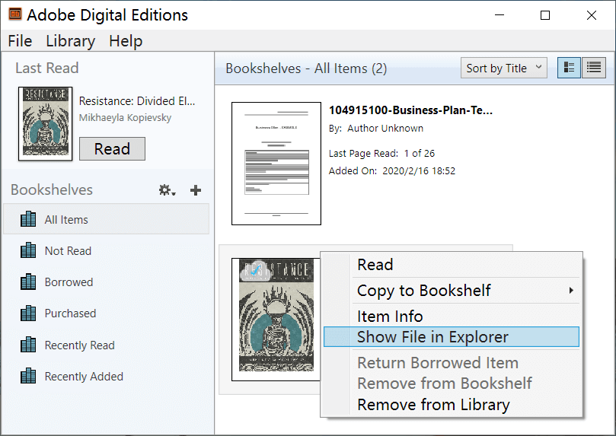
Task: Click the Adobe Digital Editions app icon
Action: pos(15,14)
